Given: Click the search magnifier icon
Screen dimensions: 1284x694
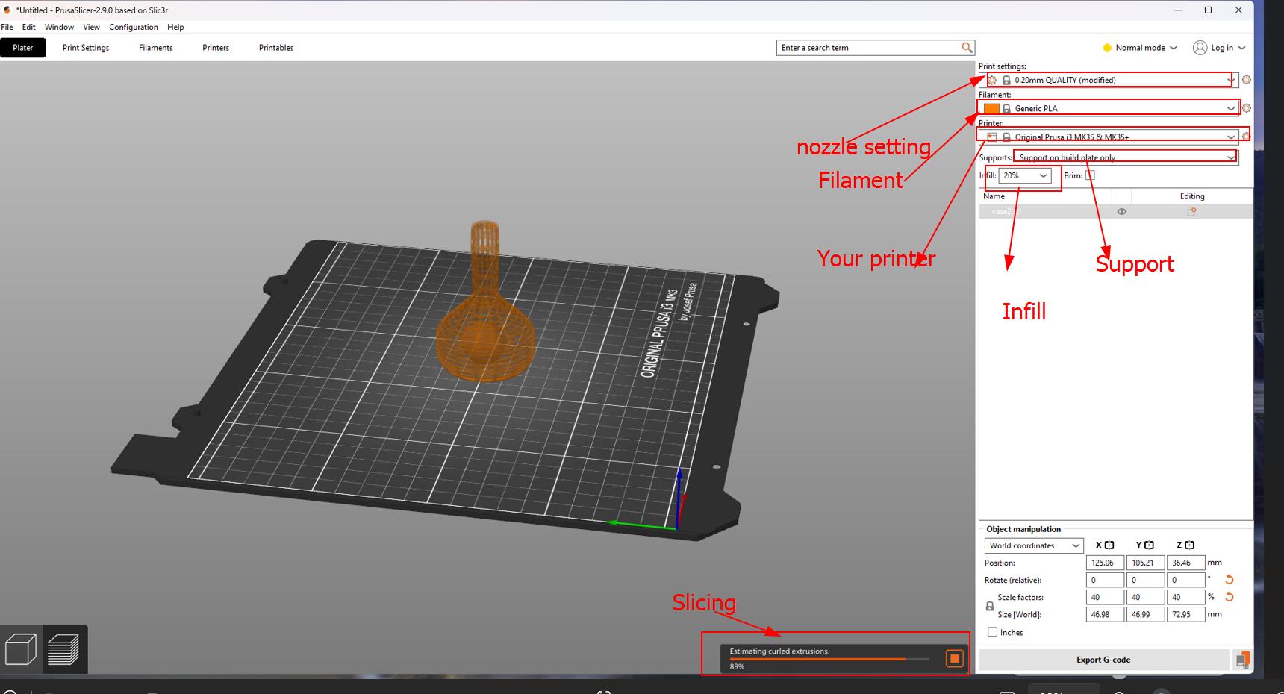Looking at the screenshot, I should [x=967, y=48].
